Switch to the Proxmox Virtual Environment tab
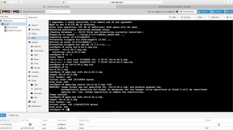 (x=58, y=7)
